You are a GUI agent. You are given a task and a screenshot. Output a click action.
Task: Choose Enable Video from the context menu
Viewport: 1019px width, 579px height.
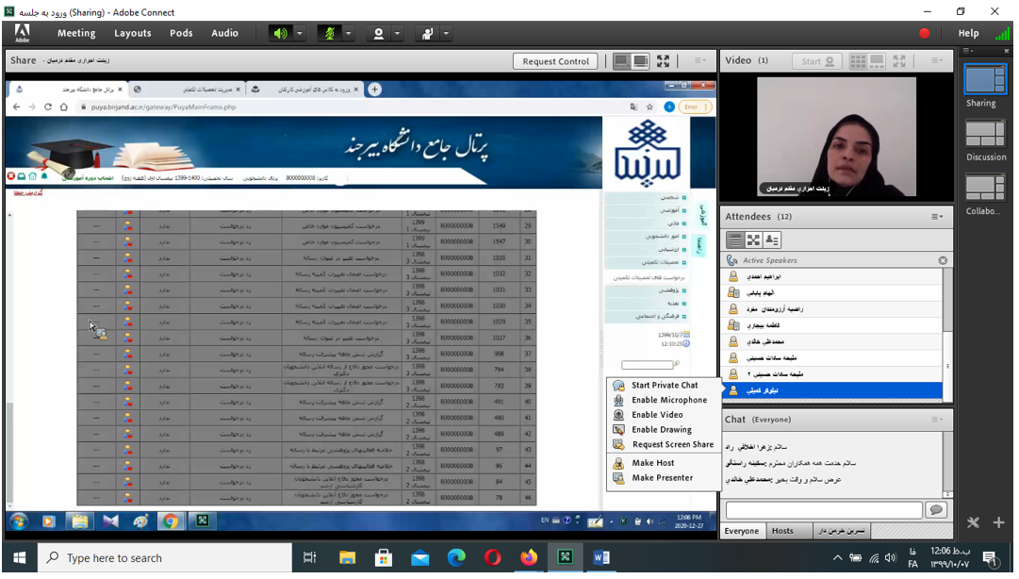coord(665,415)
